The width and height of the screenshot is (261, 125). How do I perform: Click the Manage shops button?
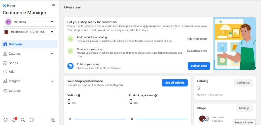pyautogui.click(x=244, y=108)
